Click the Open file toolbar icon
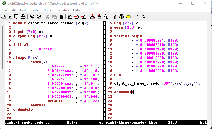 pos(3,17)
